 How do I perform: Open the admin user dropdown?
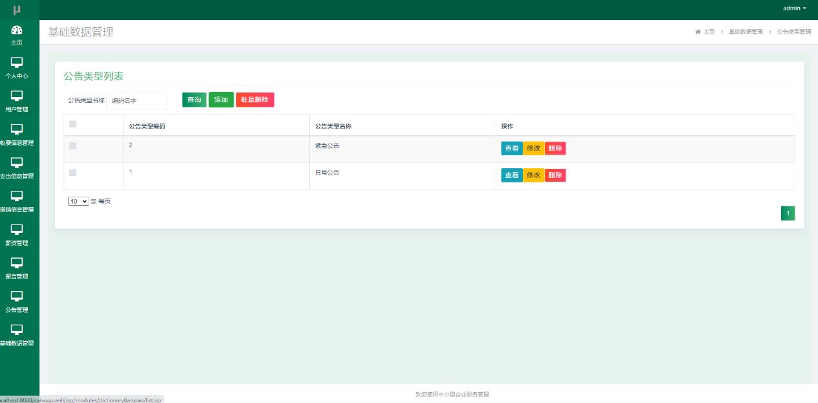pos(795,8)
